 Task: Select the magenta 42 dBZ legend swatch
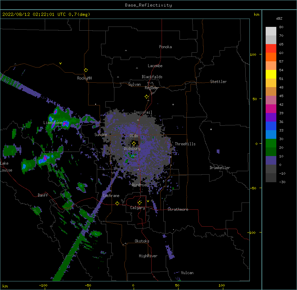(271, 108)
